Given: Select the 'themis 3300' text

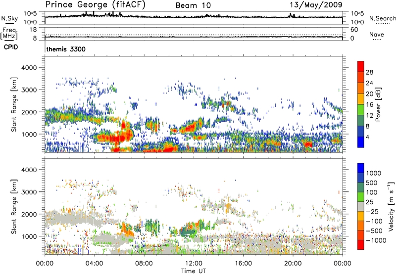Looking at the screenshot, I should pyautogui.click(x=66, y=49).
